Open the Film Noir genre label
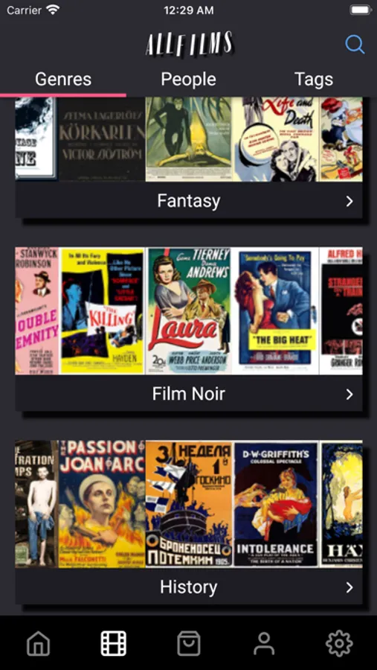The width and height of the screenshot is (377, 670). coord(188,394)
